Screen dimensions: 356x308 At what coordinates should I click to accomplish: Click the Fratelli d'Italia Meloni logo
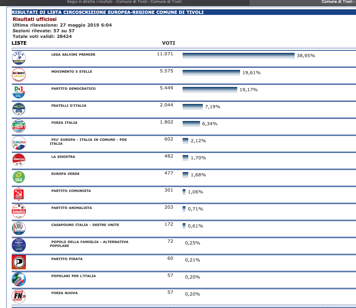[19, 109]
